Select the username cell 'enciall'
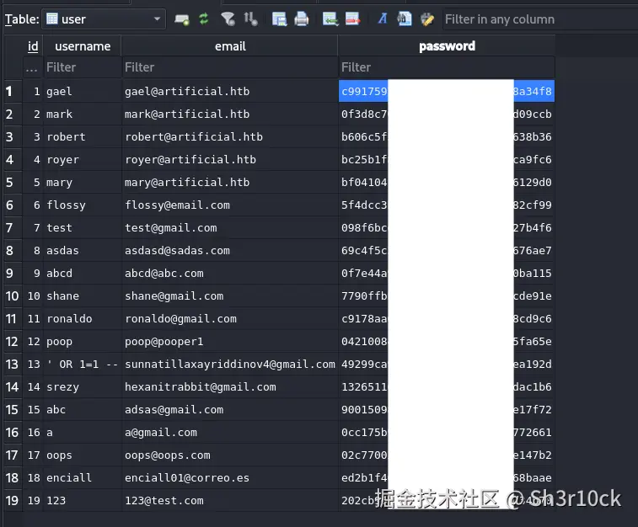This screenshot has height=527, width=638. tap(83, 478)
